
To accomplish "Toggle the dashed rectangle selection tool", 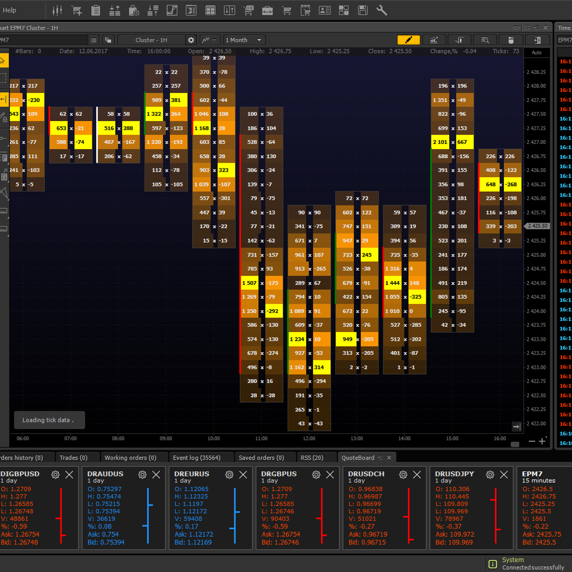I will 3,78.
